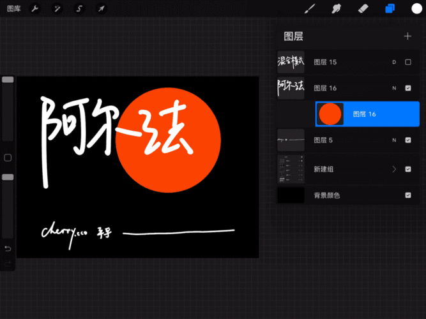This screenshot has width=426, height=319.
Task: Close the Layers panel via layers icon
Action: 390,9
